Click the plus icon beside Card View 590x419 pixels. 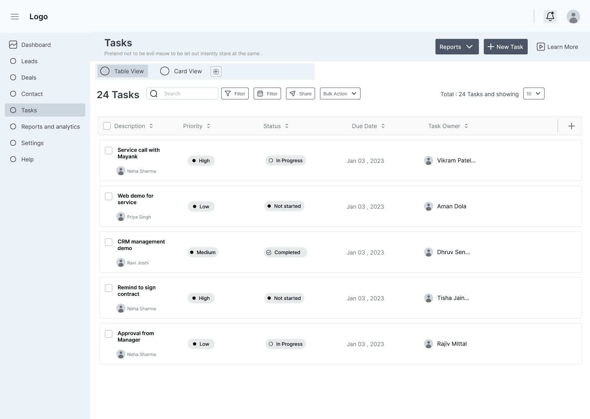pos(216,72)
